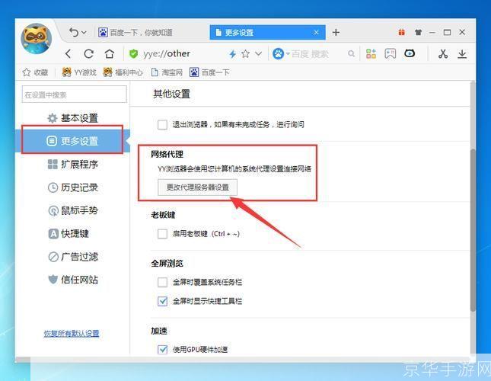The height and width of the screenshot is (381, 491).
Task: Expand the dropdown arrow beside bookmark star
Action: tap(259, 54)
